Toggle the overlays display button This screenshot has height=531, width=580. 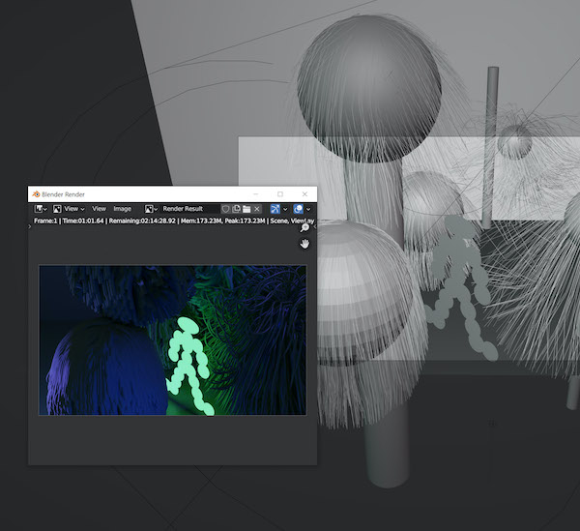click(298, 209)
